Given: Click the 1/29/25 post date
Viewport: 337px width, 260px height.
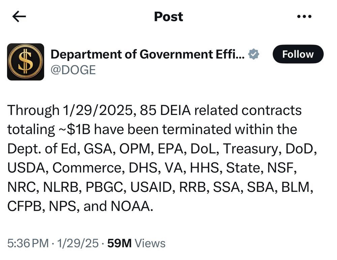Looking at the screenshot, I should coord(78,243).
